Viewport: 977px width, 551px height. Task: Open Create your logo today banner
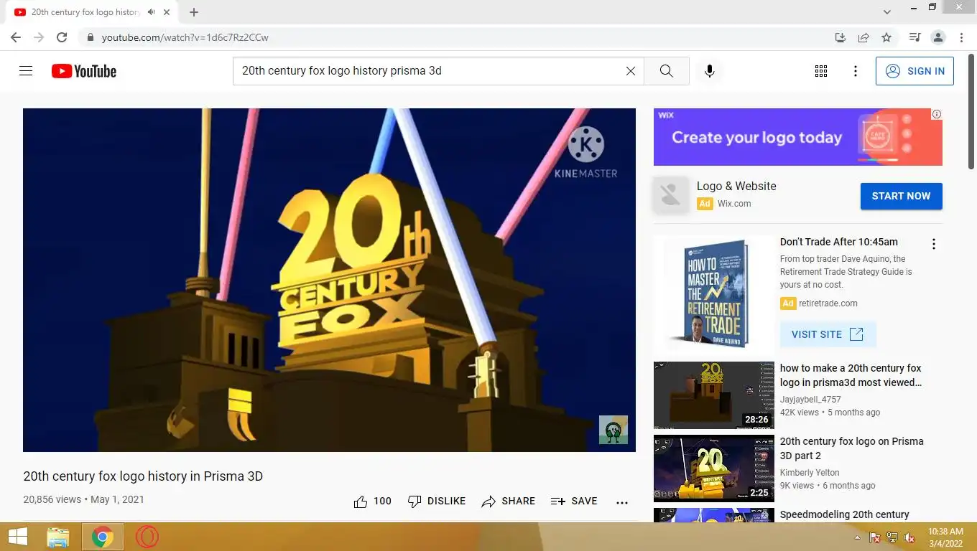pyautogui.click(x=797, y=137)
